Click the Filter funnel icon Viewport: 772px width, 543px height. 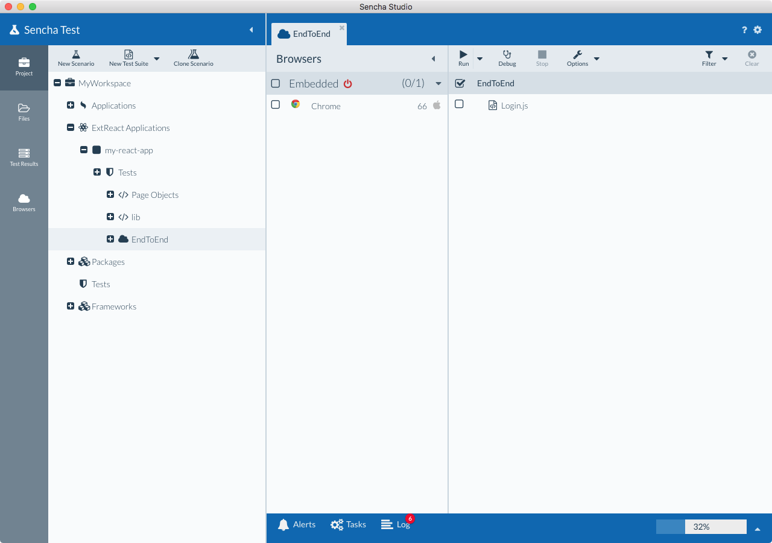pos(709,54)
